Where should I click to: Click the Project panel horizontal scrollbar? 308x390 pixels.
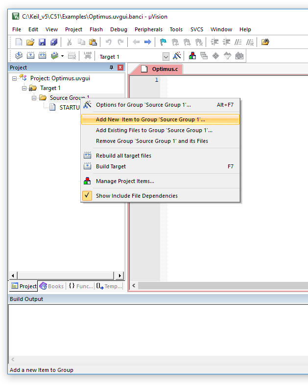point(66,275)
